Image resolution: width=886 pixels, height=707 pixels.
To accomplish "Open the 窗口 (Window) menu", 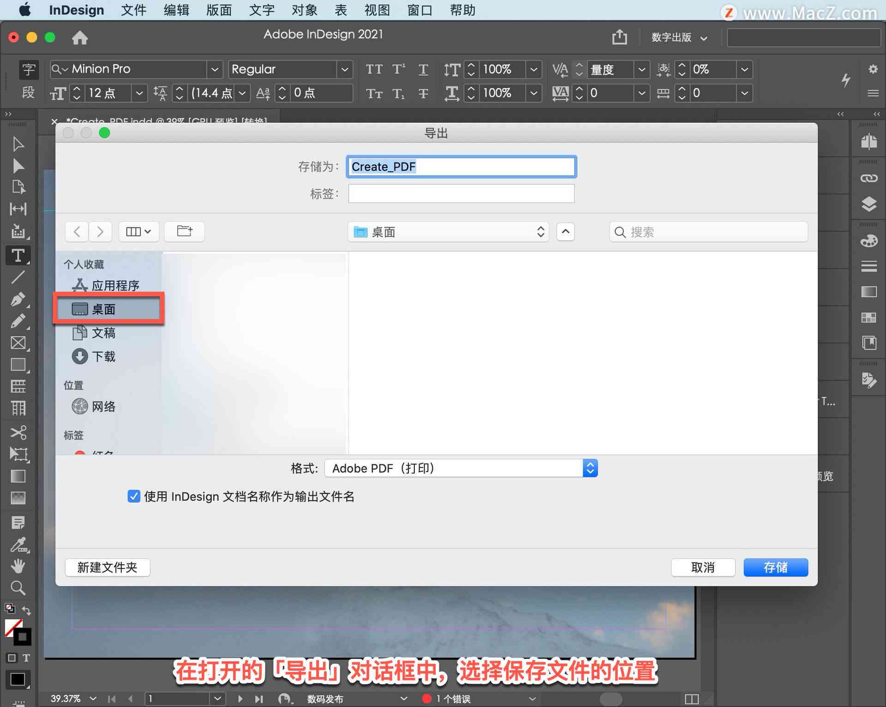I will pyautogui.click(x=419, y=10).
